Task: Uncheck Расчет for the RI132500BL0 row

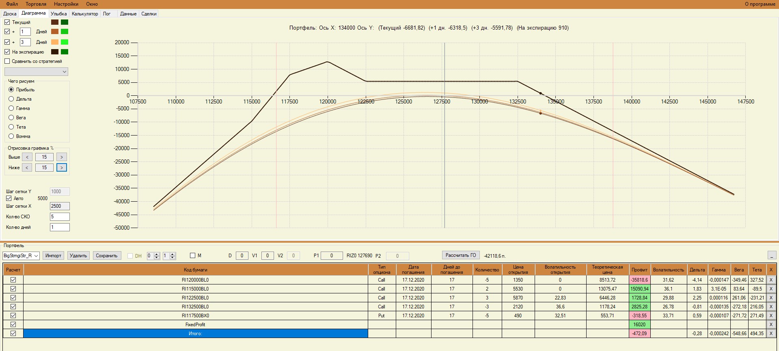Action: [x=13, y=307]
